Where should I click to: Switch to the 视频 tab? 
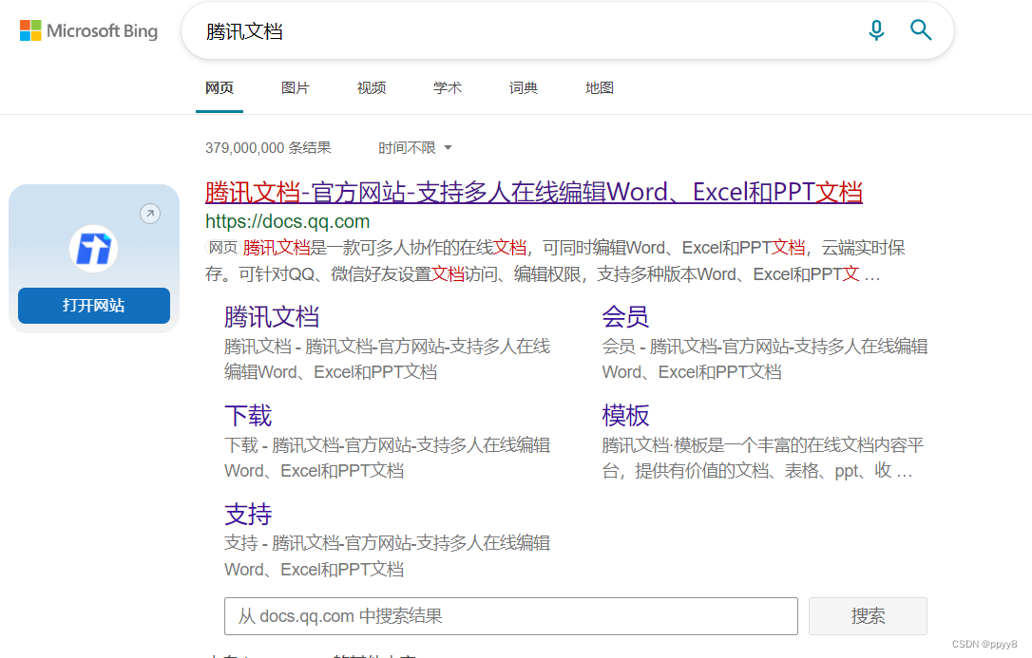(372, 88)
